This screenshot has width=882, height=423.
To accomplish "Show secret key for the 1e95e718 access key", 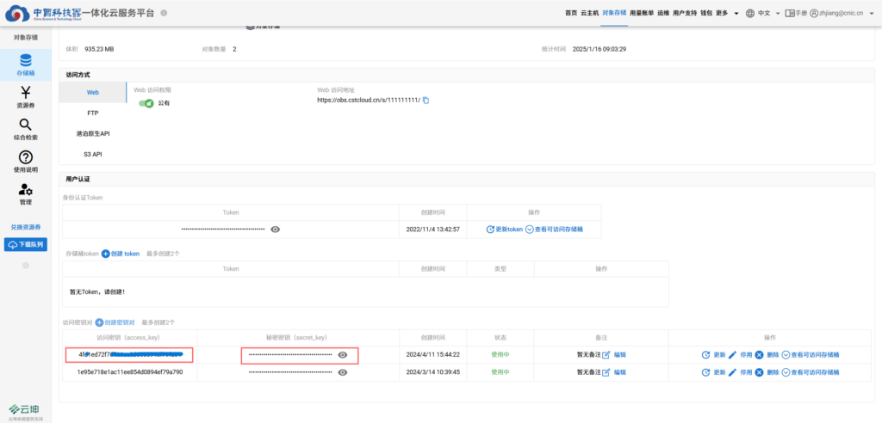I will tap(343, 372).
